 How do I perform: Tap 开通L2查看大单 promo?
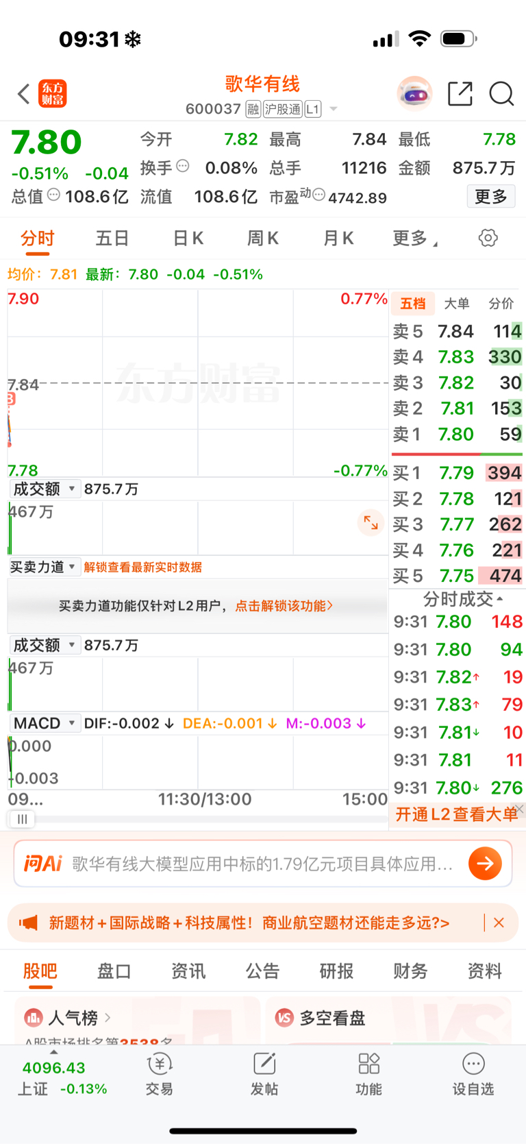tap(457, 814)
